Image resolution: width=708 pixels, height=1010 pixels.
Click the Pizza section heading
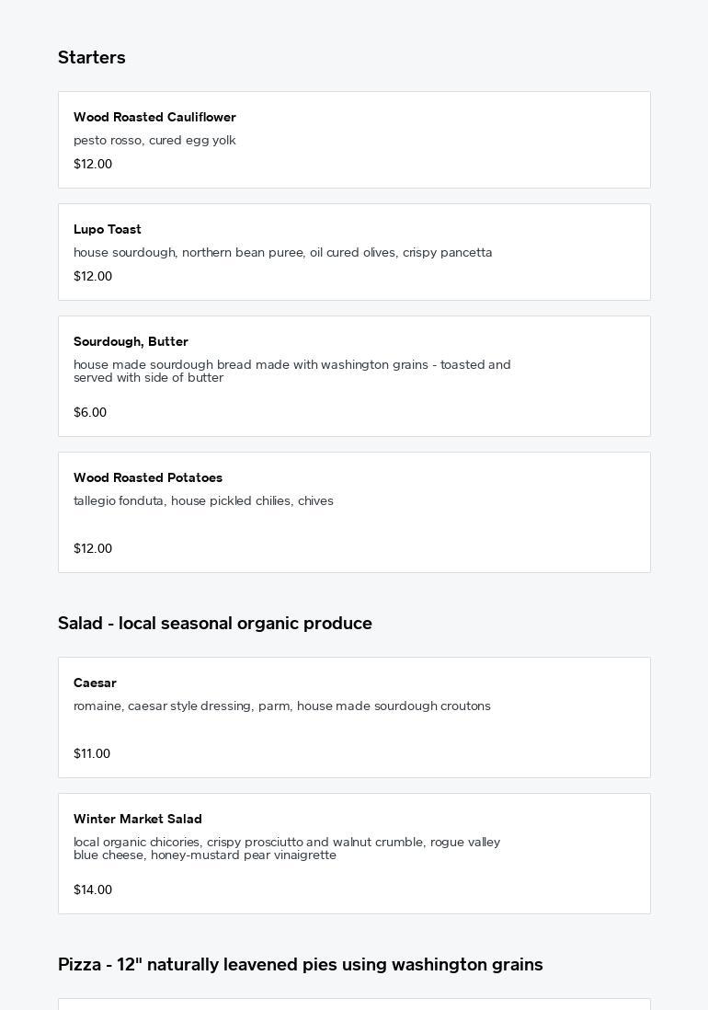click(301, 964)
